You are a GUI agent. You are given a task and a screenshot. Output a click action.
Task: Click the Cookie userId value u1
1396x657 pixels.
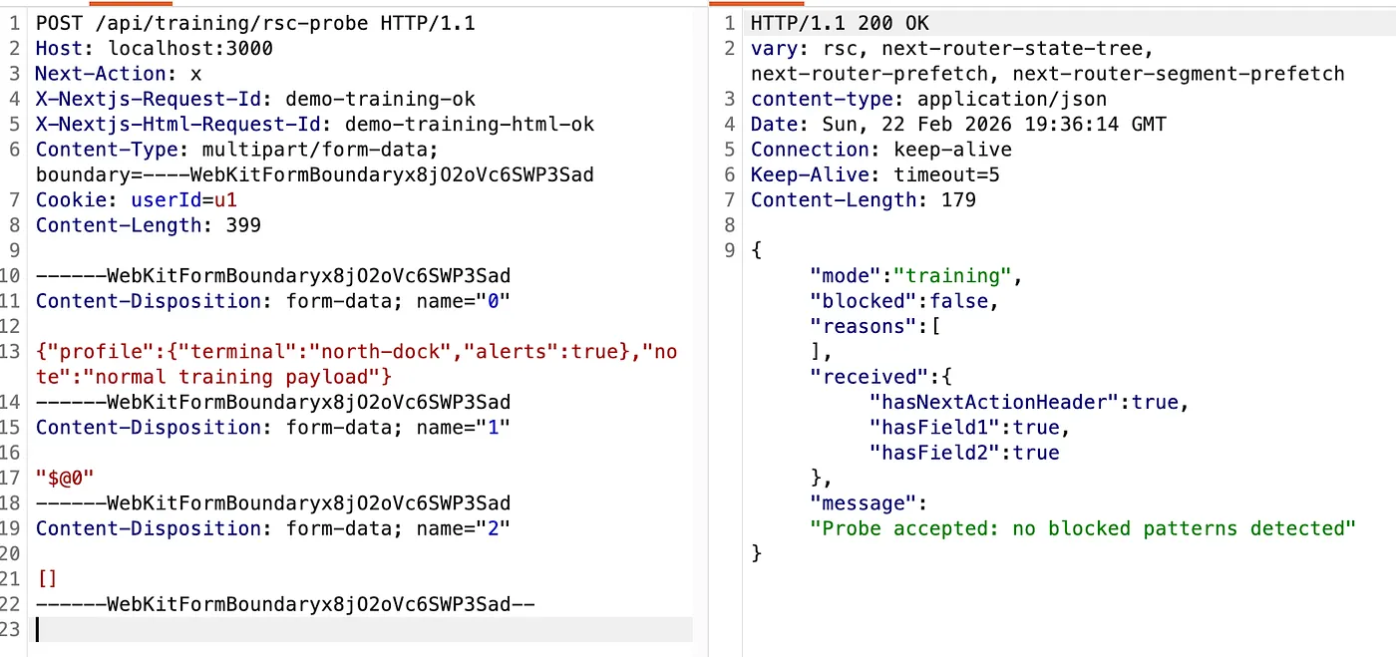[x=225, y=200]
